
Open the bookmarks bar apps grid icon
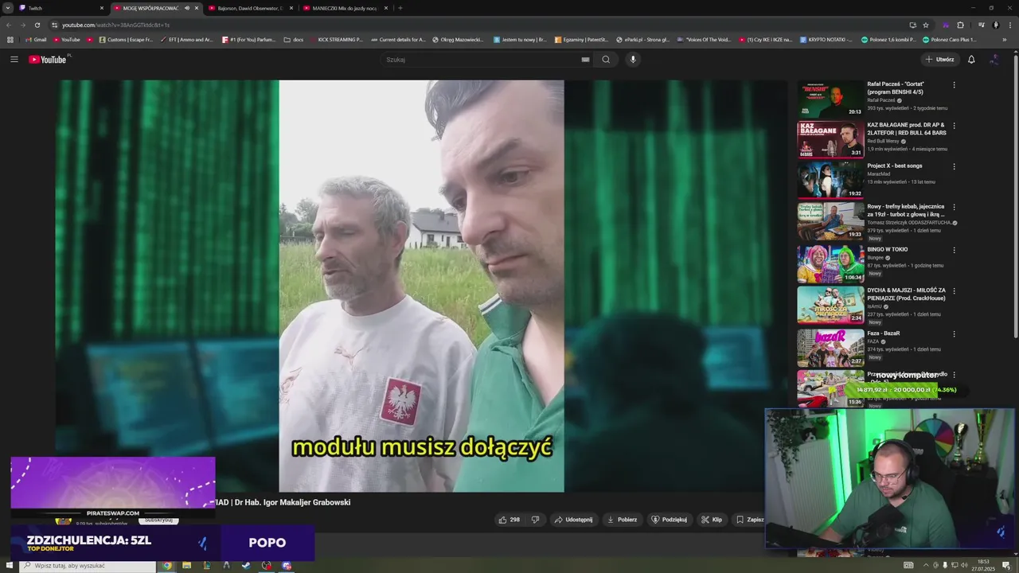pyautogui.click(x=10, y=39)
